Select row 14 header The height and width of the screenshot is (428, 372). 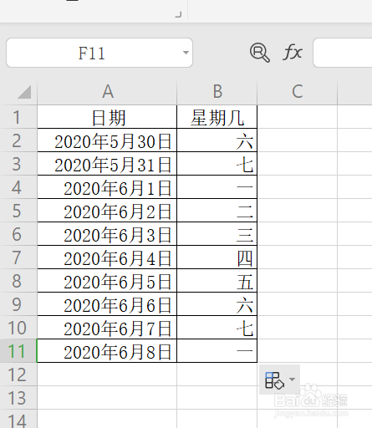18,419
